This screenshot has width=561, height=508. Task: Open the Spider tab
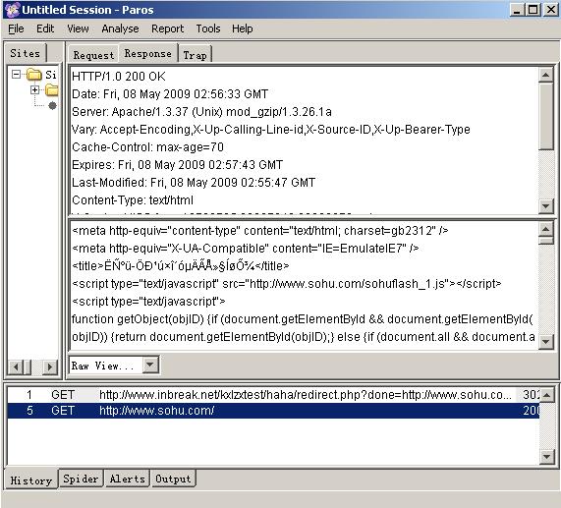[81, 479]
